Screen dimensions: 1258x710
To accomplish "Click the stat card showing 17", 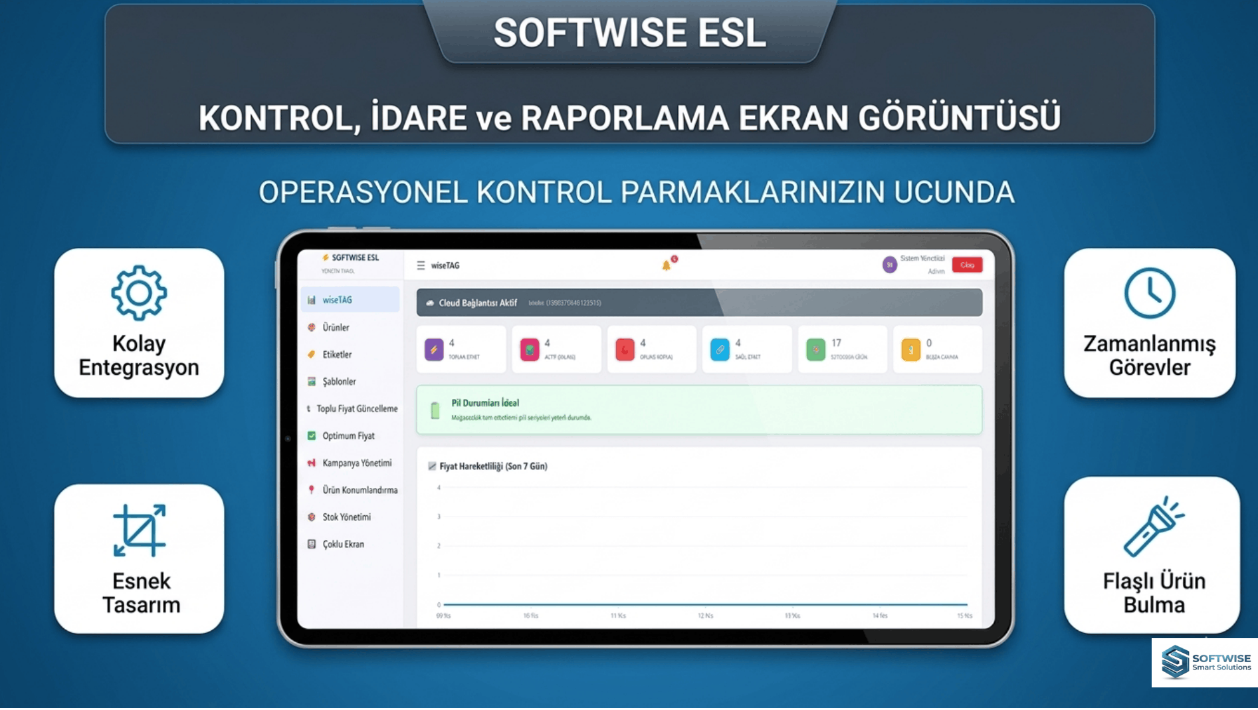I will [x=842, y=349].
